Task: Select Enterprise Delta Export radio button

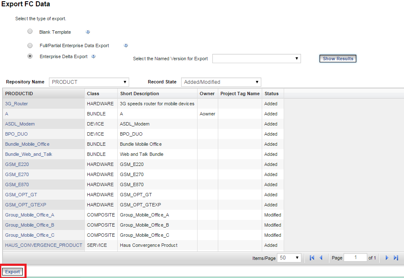Action: tap(30, 56)
